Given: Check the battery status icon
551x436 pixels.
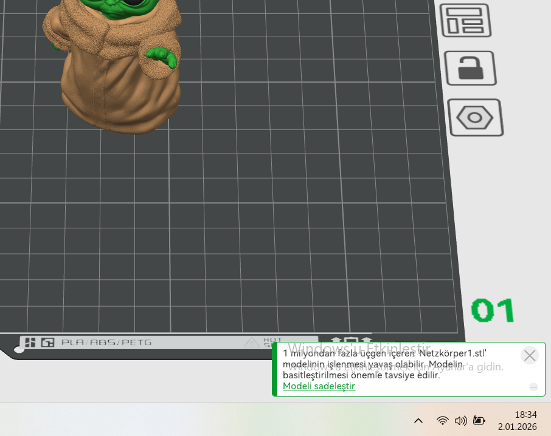Looking at the screenshot, I should (x=479, y=420).
